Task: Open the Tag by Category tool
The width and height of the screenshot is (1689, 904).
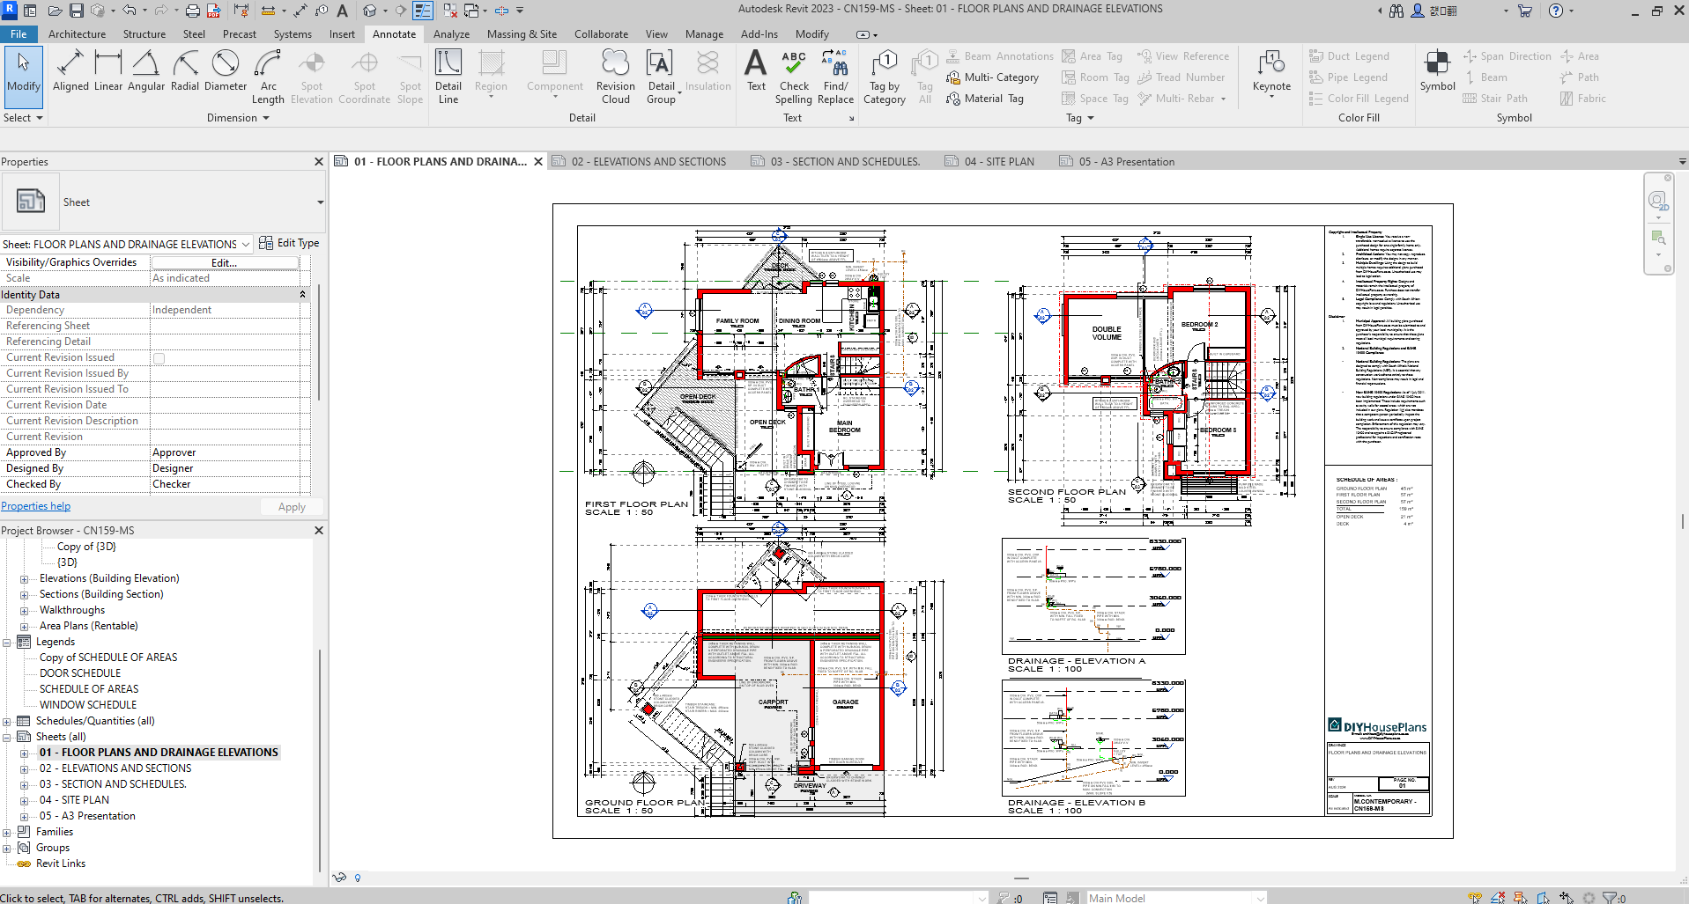Action: [x=885, y=77]
